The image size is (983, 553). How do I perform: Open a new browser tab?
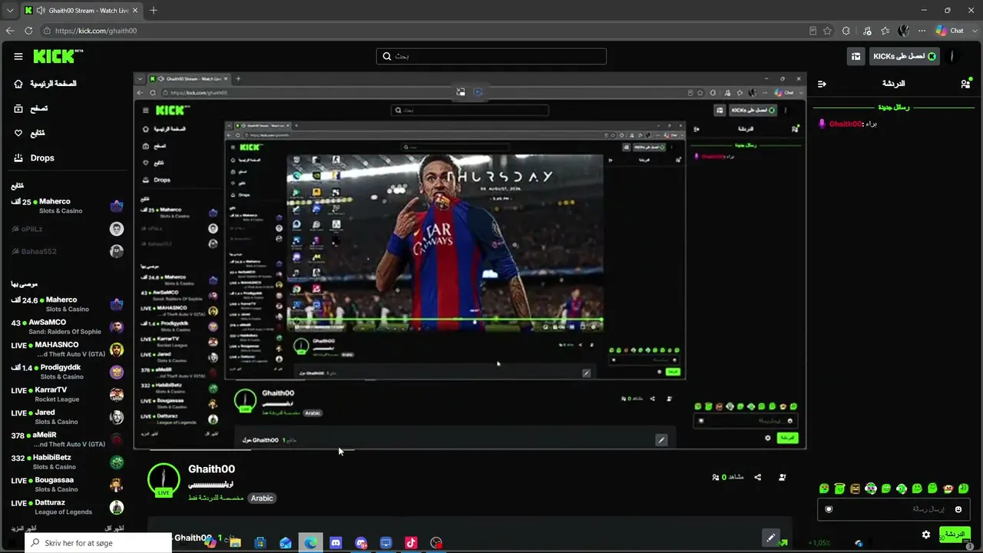[x=154, y=11]
